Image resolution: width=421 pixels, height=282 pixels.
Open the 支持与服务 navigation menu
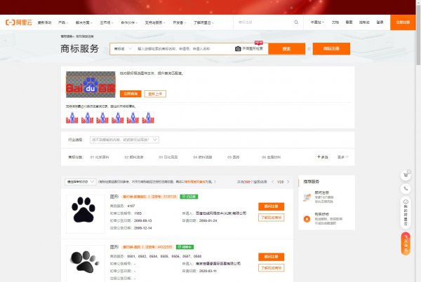155,22
